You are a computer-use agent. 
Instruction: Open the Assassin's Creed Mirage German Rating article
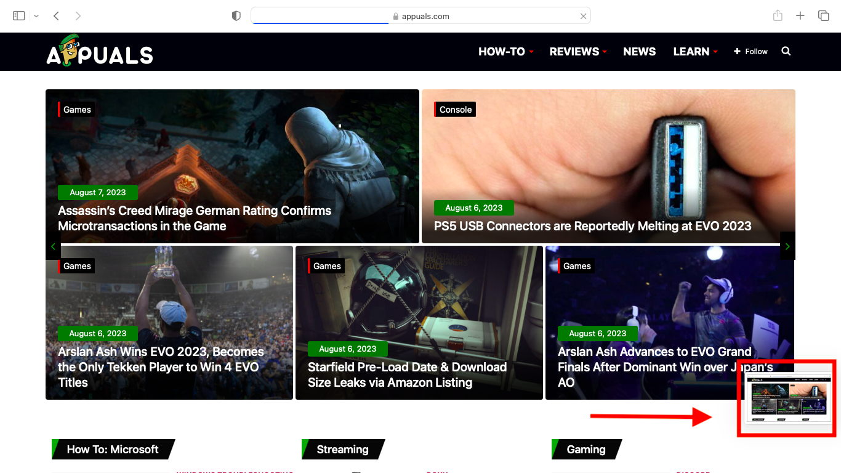pyautogui.click(x=195, y=219)
